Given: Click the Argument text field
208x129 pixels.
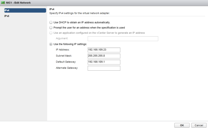Looking at the screenshot, I should click(123, 39).
